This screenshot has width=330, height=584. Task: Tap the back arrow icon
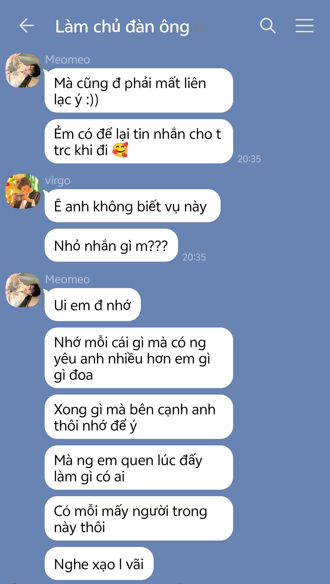(27, 25)
